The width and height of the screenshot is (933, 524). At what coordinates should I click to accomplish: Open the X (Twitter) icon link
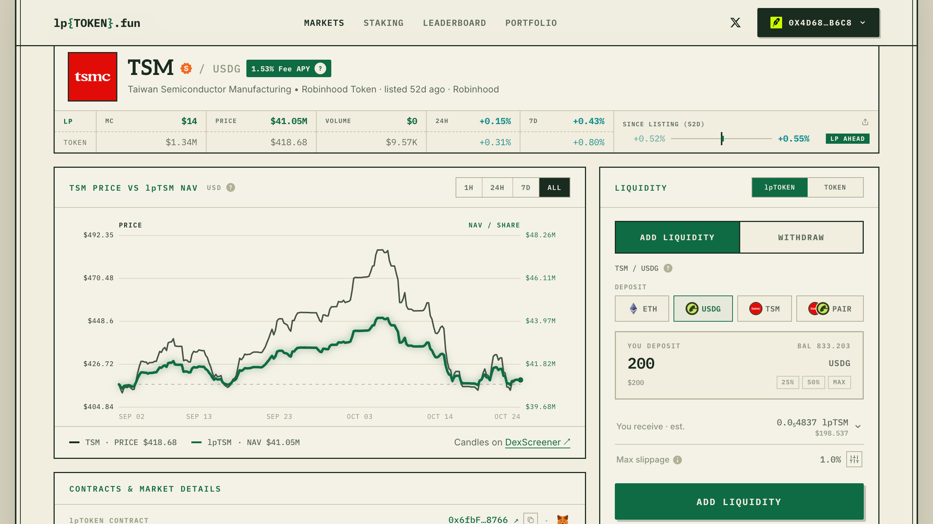tap(735, 23)
